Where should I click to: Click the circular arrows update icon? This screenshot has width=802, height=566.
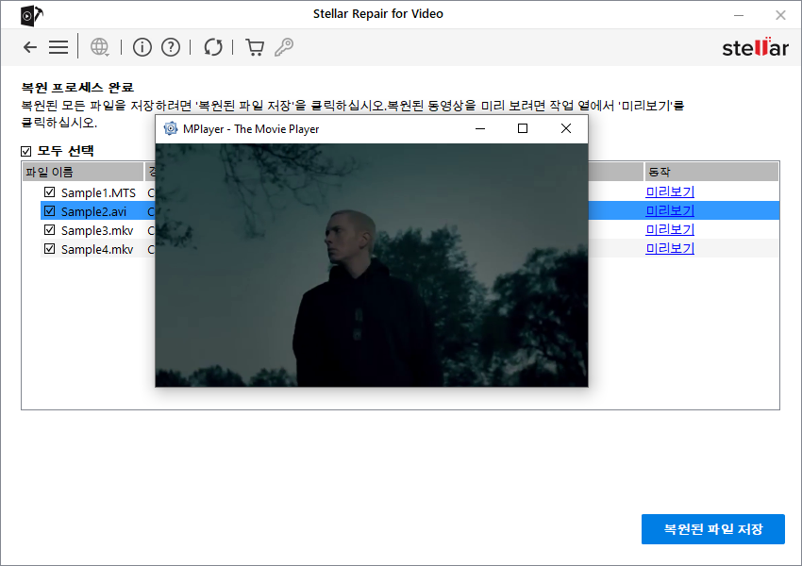(213, 47)
